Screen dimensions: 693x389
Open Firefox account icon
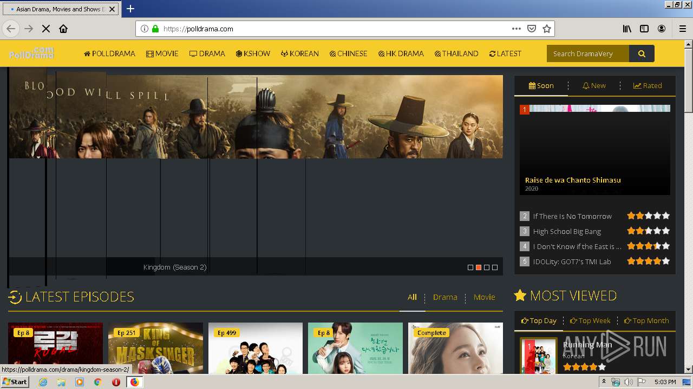coord(662,29)
